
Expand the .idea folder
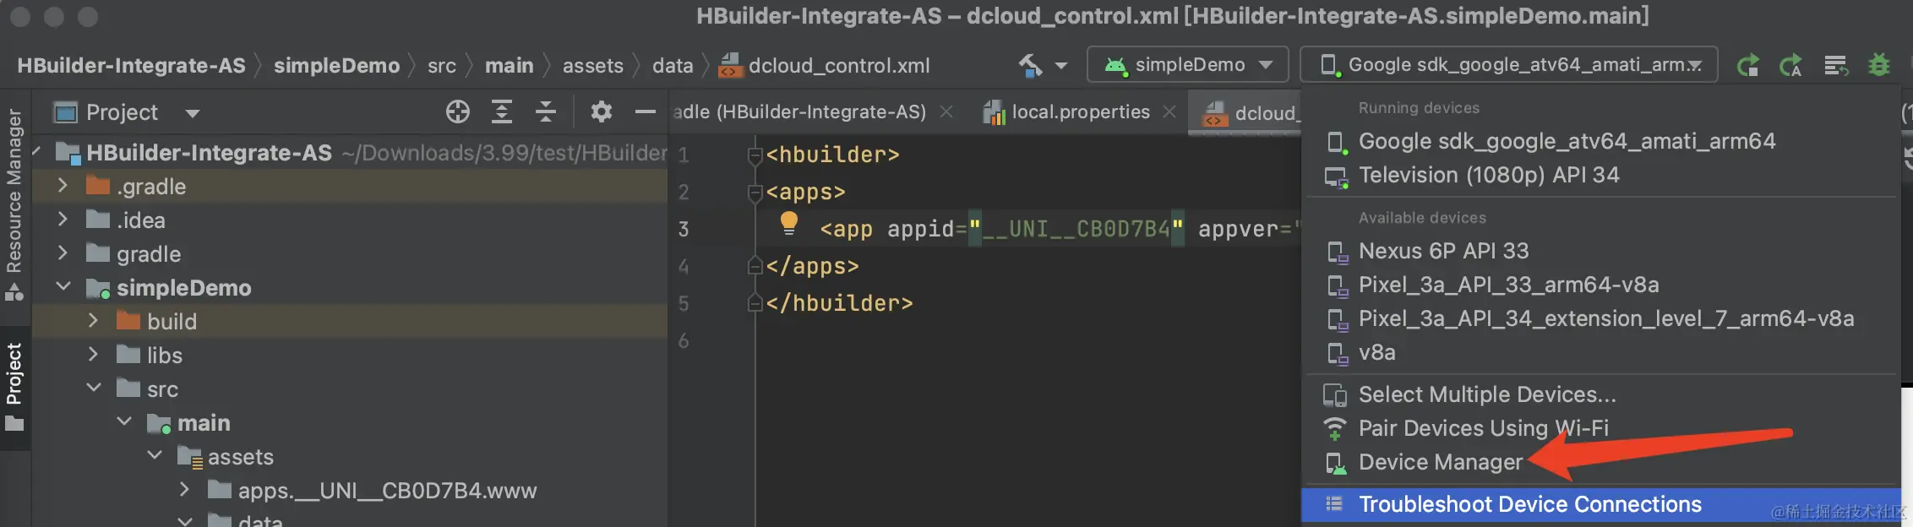tap(63, 220)
